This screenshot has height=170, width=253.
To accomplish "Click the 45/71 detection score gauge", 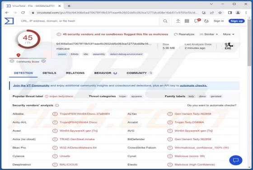I will (28, 39).
